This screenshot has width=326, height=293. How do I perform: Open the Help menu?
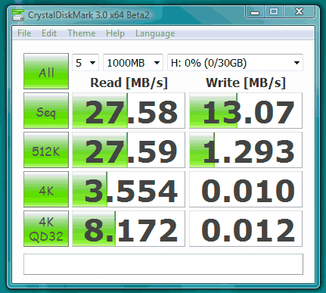point(115,33)
